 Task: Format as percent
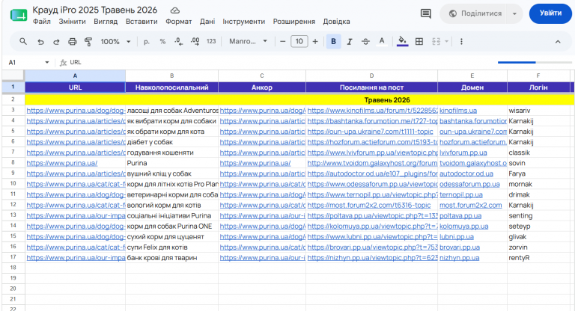(162, 42)
